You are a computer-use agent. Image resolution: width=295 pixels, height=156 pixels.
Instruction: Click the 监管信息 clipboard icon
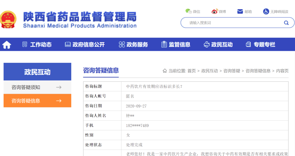point(164,44)
